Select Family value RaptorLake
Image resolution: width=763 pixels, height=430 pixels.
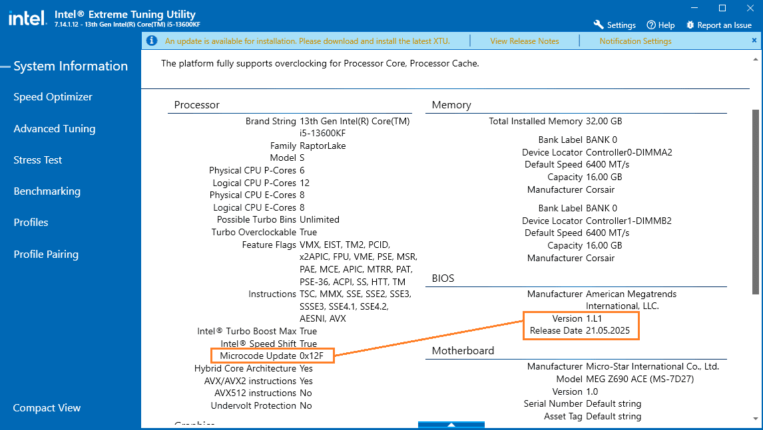323,146
